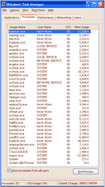Select the taskmgr.exe process
Viewport: 105px width, 187px height.
50,35
